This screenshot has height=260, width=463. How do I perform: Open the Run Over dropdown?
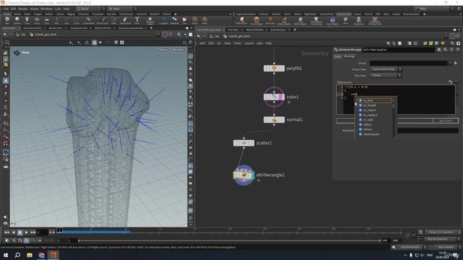(386, 75)
